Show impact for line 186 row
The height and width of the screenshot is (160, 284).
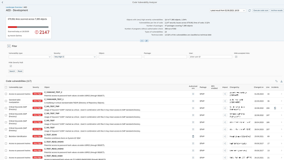click(x=225, y=122)
